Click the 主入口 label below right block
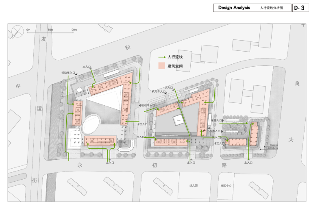This screenshot has width=309, height=204. point(249,163)
